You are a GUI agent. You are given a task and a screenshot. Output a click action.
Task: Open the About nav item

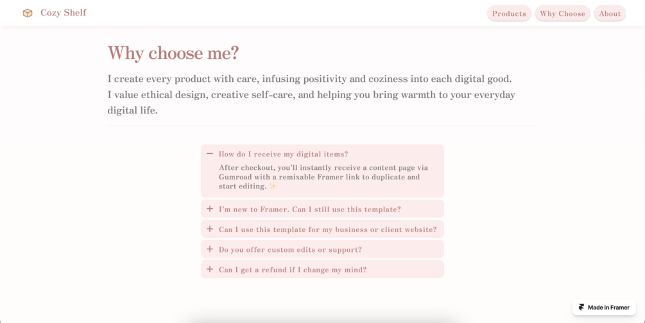click(610, 13)
